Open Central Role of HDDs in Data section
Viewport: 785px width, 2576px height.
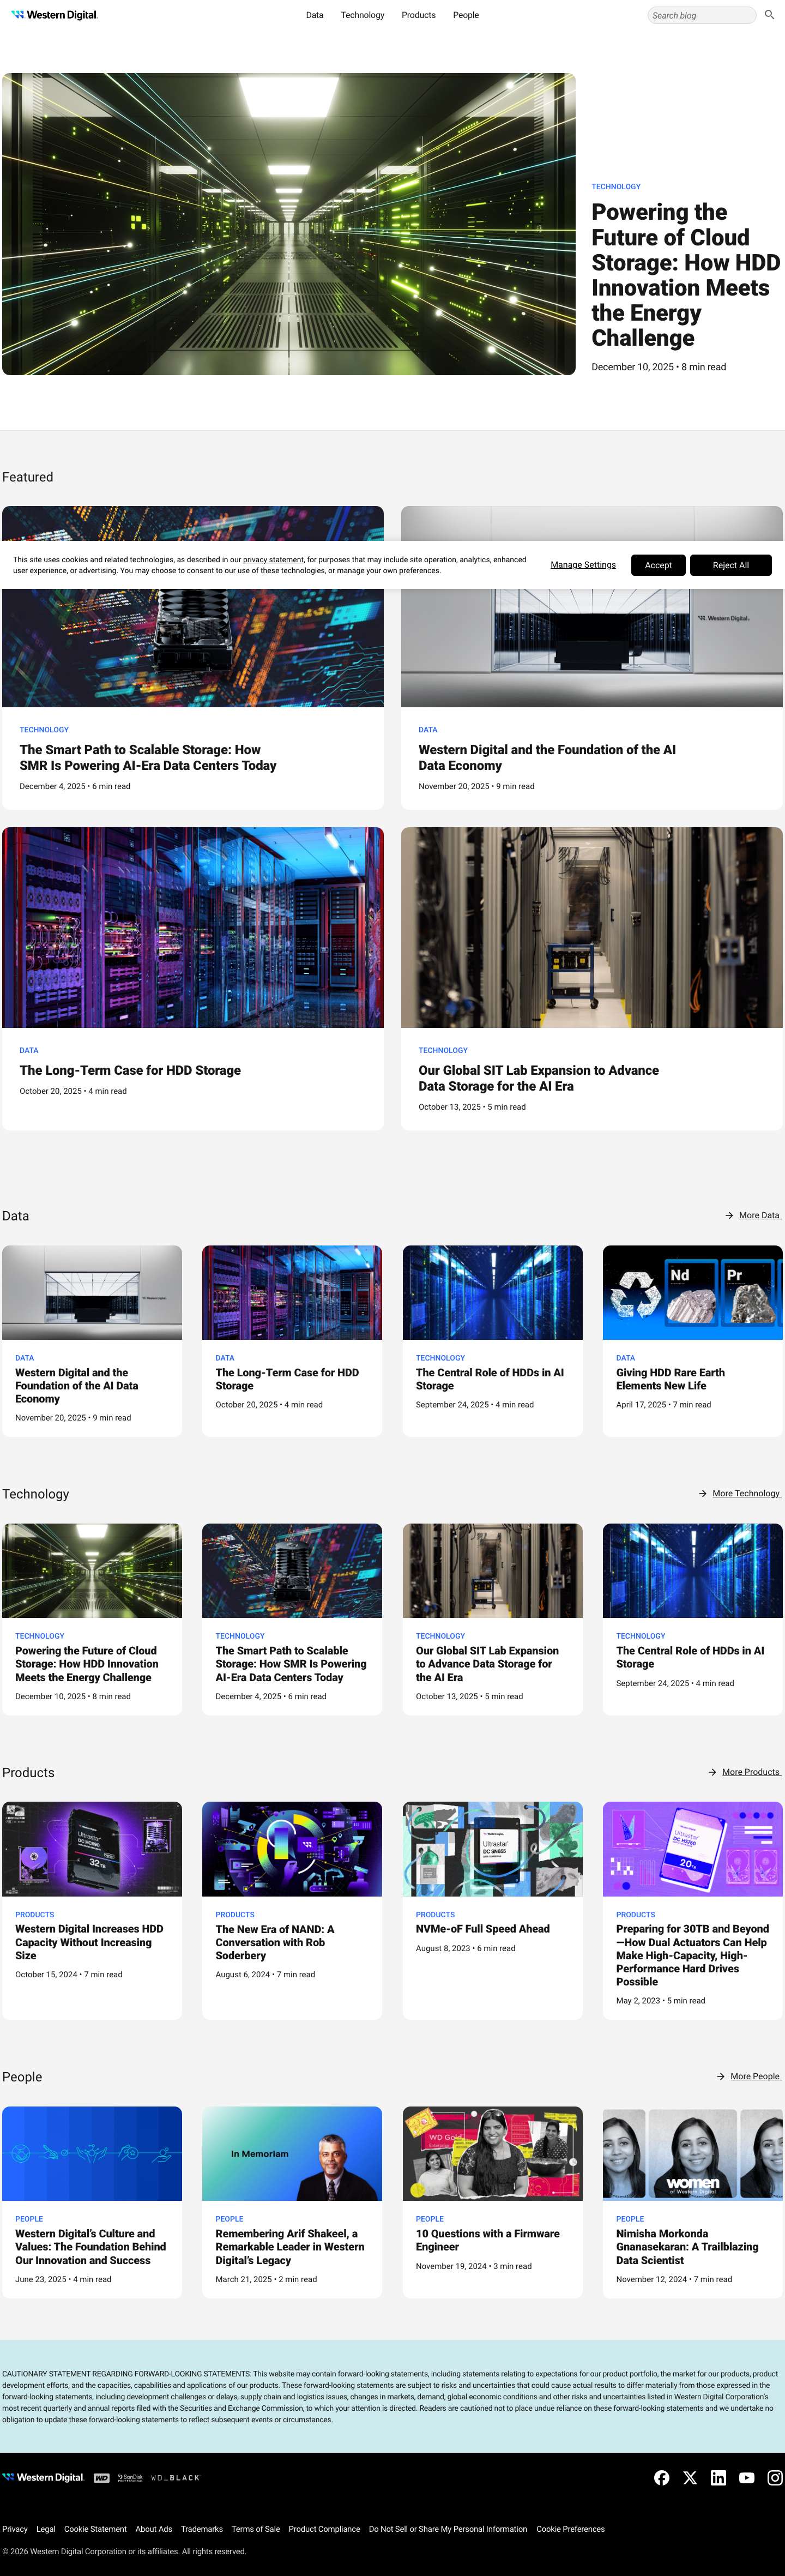click(490, 1379)
